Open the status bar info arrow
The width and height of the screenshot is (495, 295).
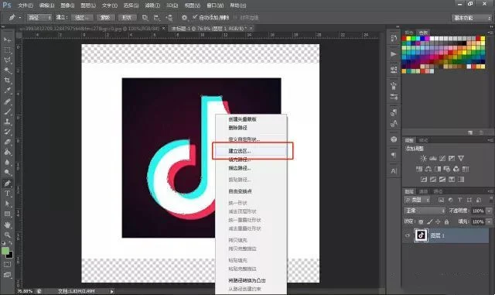(x=111, y=291)
